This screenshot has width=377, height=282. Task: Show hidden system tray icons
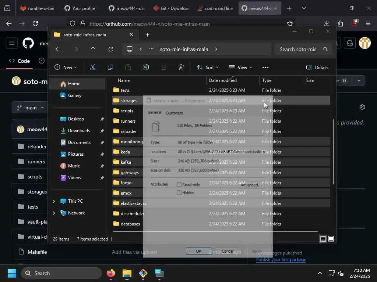click(320, 273)
